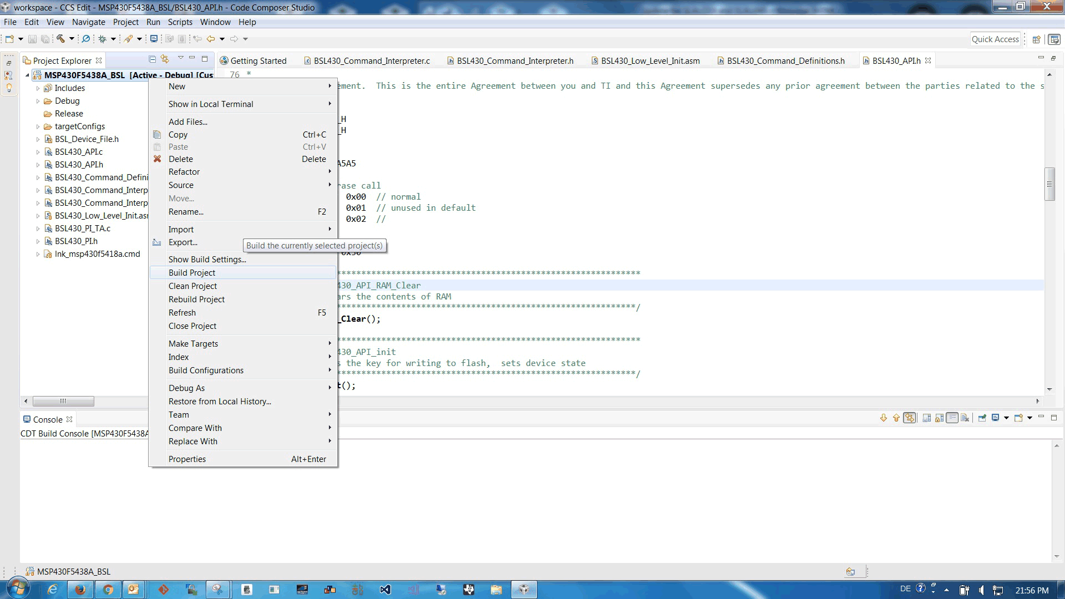Viewport: 1065px width, 599px height.
Task: Choose Clean Project from context menu
Action: 243,286
